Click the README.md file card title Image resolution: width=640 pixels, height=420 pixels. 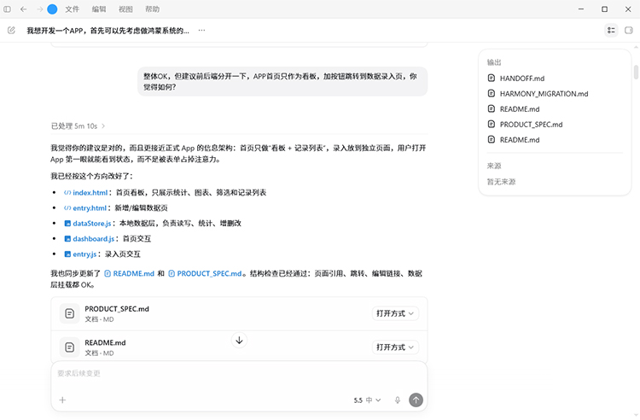click(x=105, y=343)
